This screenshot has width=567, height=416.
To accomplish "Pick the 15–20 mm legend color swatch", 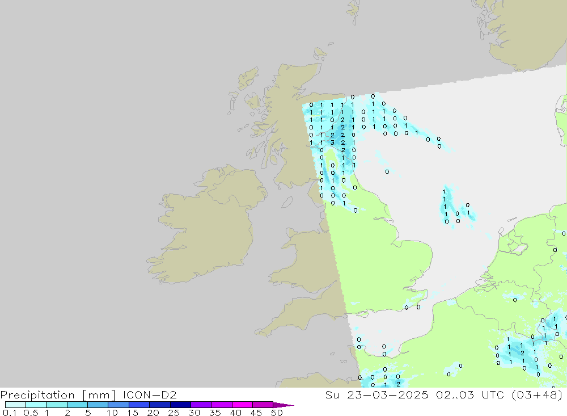I will (139, 405).
